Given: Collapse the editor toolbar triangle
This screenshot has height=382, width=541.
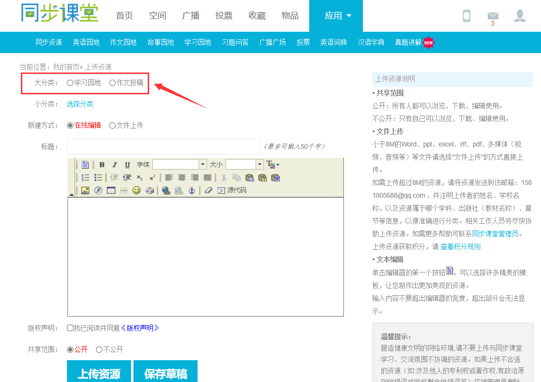Looking at the screenshot, I should (71, 194).
